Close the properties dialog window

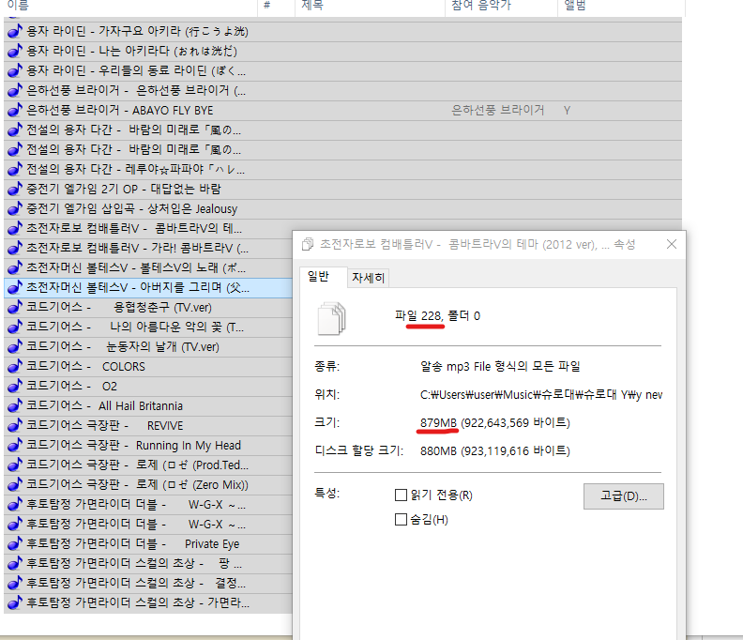point(671,244)
